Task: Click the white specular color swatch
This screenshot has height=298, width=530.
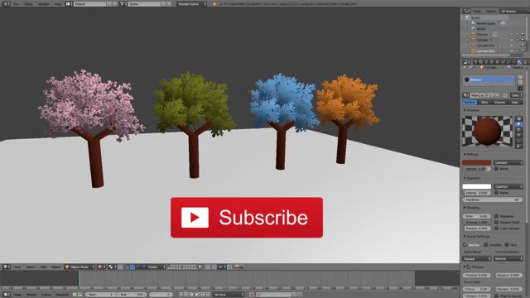Action: [477, 186]
